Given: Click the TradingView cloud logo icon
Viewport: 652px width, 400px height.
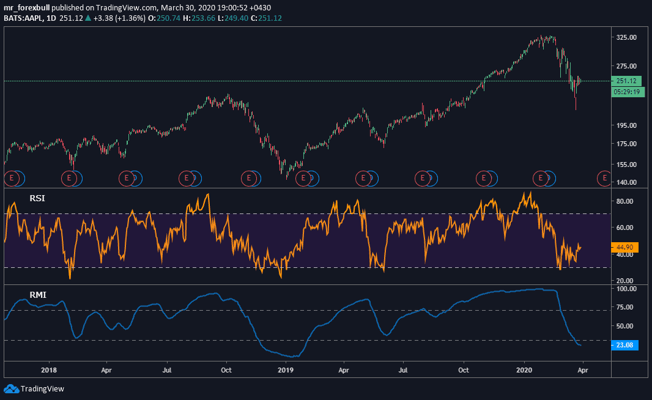Looking at the screenshot, I should 11,388.
